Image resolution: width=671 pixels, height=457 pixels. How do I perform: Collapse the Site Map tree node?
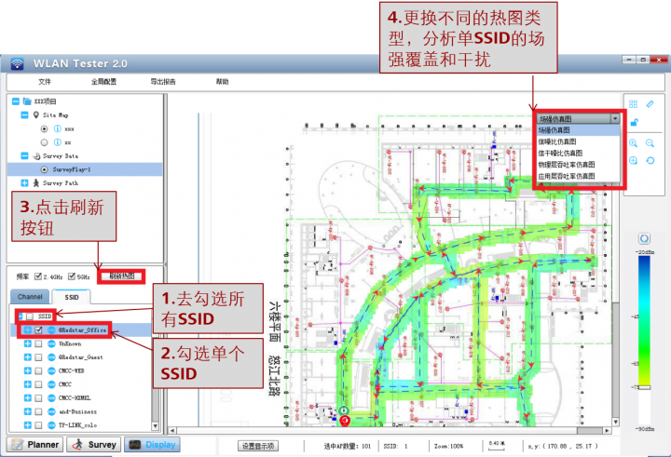point(24,115)
